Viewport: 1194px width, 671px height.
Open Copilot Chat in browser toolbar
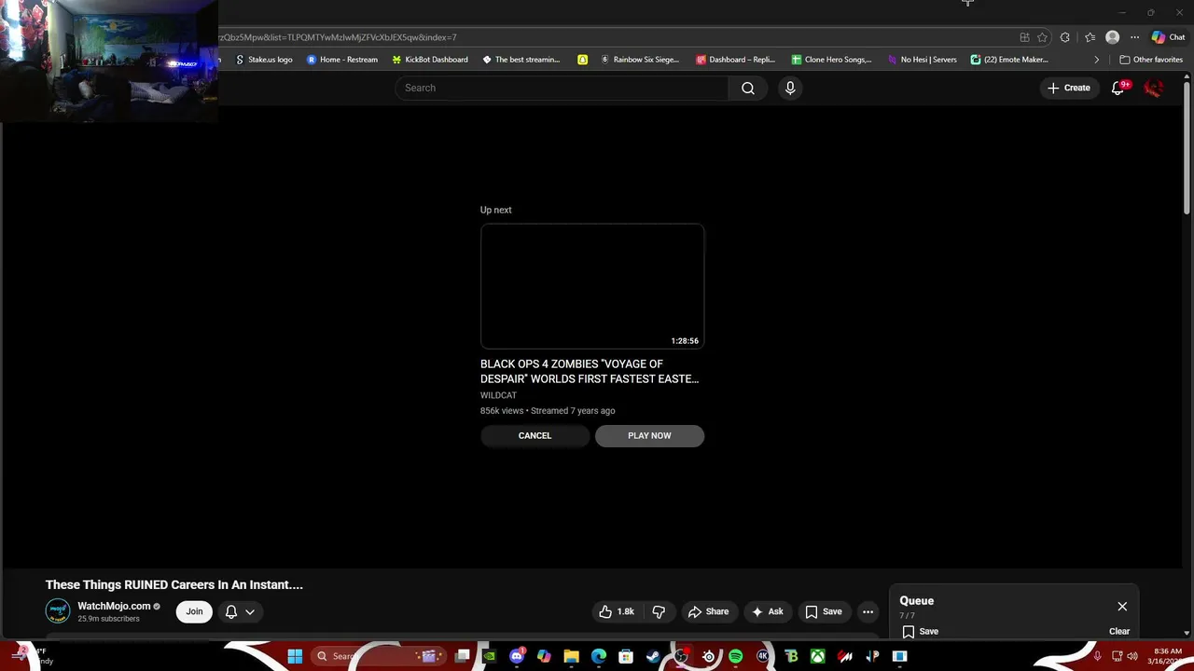(x=1168, y=37)
